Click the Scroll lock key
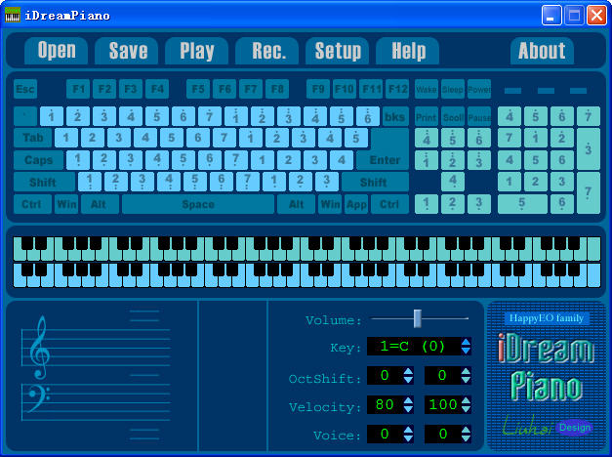612x457 pixels. pyautogui.click(x=453, y=116)
